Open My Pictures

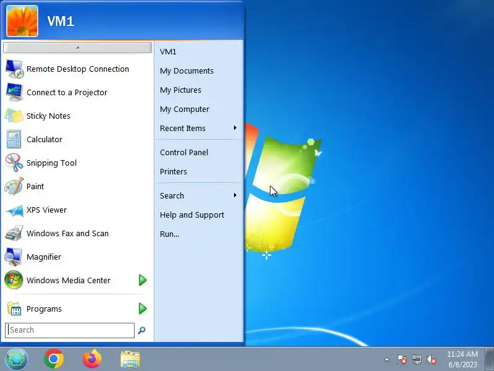180,90
